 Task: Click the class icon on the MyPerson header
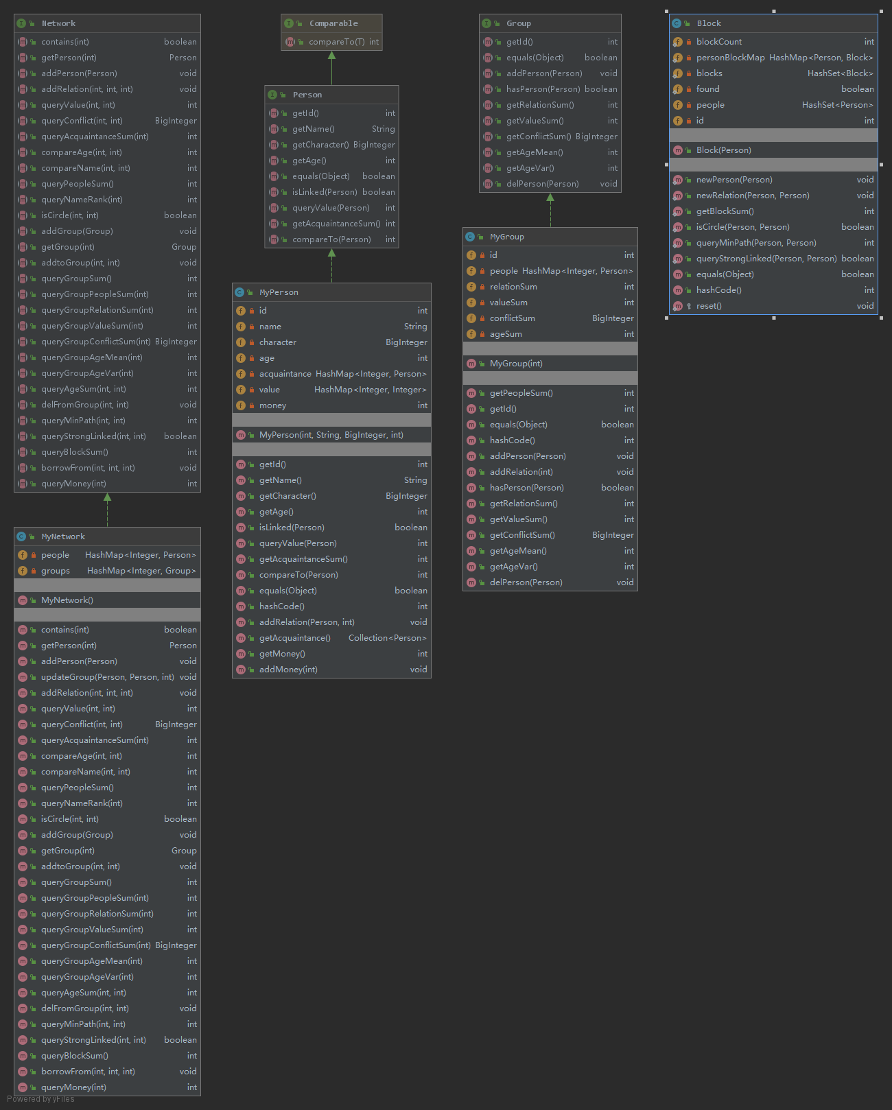(x=239, y=292)
